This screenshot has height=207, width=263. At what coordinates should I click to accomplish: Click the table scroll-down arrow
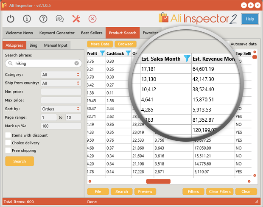click(255, 176)
